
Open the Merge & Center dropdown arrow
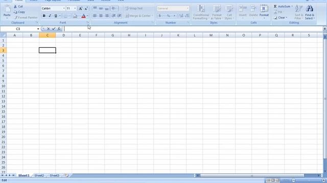pos(152,16)
